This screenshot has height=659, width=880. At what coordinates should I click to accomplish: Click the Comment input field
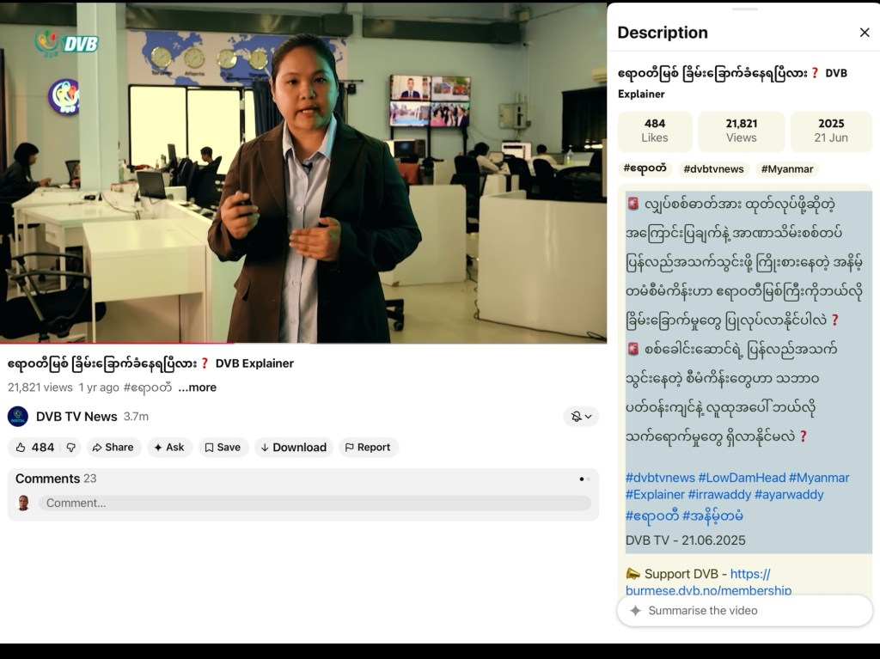pos(315,503)
